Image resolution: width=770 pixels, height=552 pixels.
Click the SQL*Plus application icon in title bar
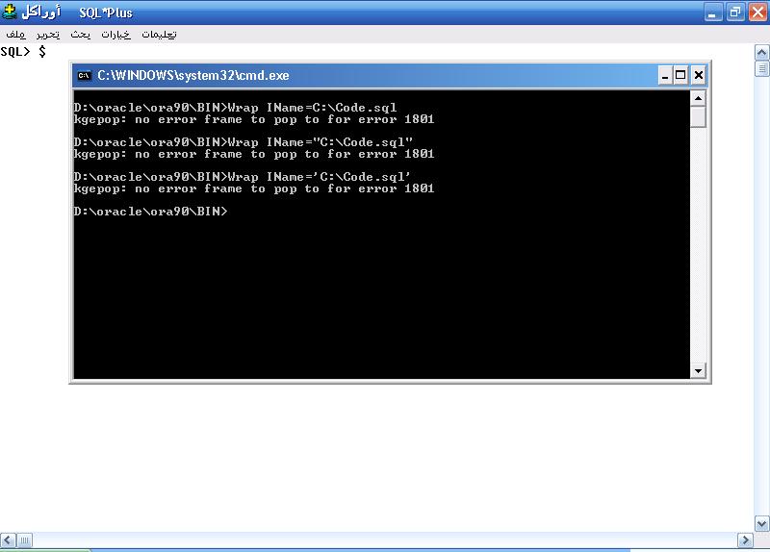point(11,13)
